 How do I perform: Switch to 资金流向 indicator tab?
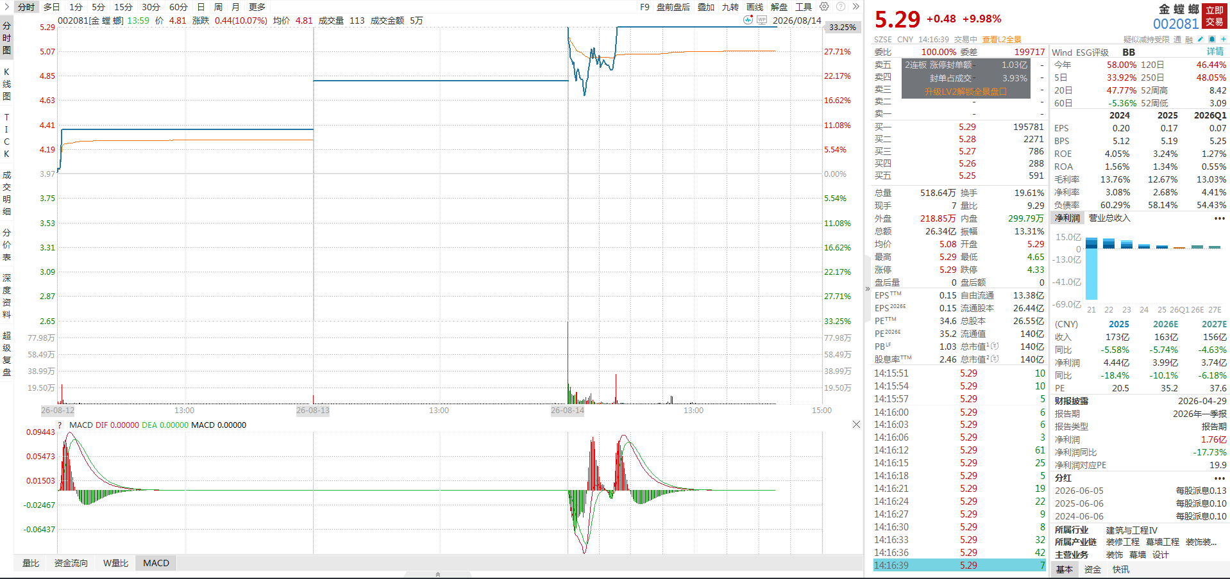71,563
